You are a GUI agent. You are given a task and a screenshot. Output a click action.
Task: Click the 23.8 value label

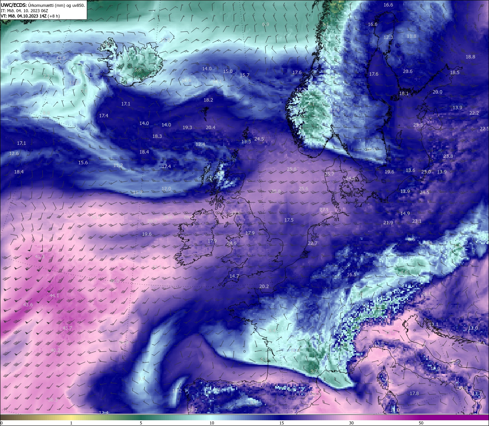[x=448, y=156]
